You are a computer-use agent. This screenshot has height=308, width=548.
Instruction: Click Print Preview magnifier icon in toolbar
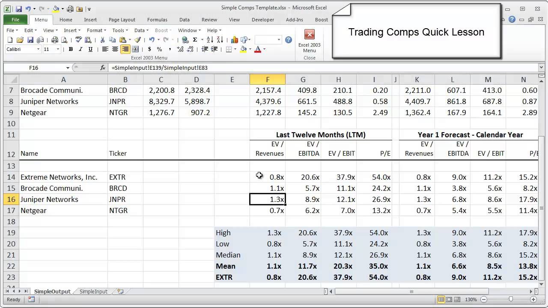(64, 40)
